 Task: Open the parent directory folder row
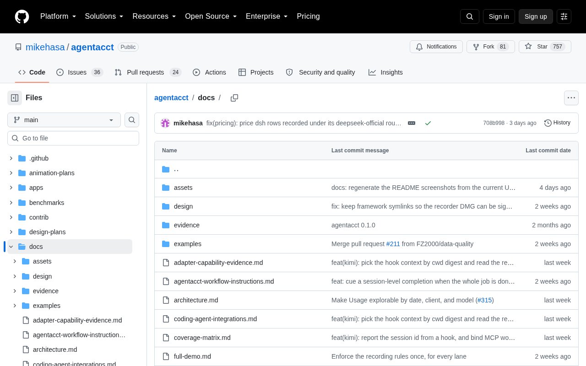(x=366, y=169)
